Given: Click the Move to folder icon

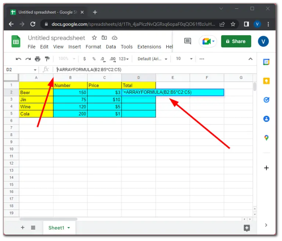Looking at the screenshot, I should [105, 38].
